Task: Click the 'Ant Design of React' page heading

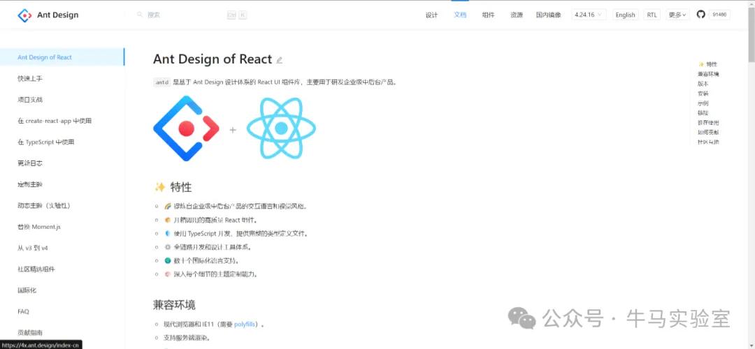Action: pyautogui.click(x=213, y=59)
